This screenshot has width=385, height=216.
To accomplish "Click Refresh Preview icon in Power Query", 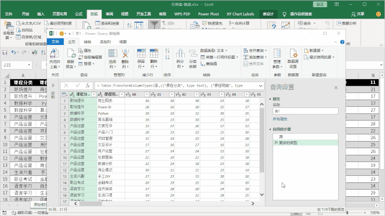I will pos(71,54).
